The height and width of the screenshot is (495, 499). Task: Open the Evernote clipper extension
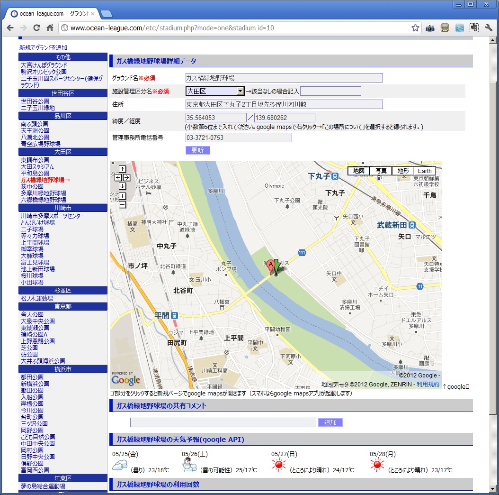pos(474,28)
